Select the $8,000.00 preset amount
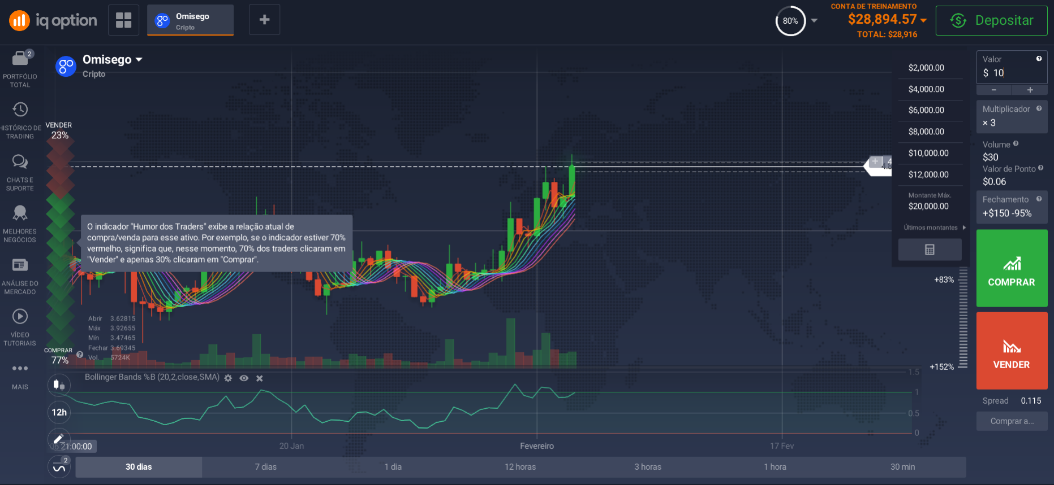1054x485 pixels. click(x=926, y=132)
